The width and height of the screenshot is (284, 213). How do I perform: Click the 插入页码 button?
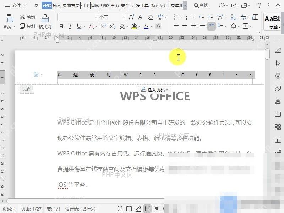tap(154, 90)
